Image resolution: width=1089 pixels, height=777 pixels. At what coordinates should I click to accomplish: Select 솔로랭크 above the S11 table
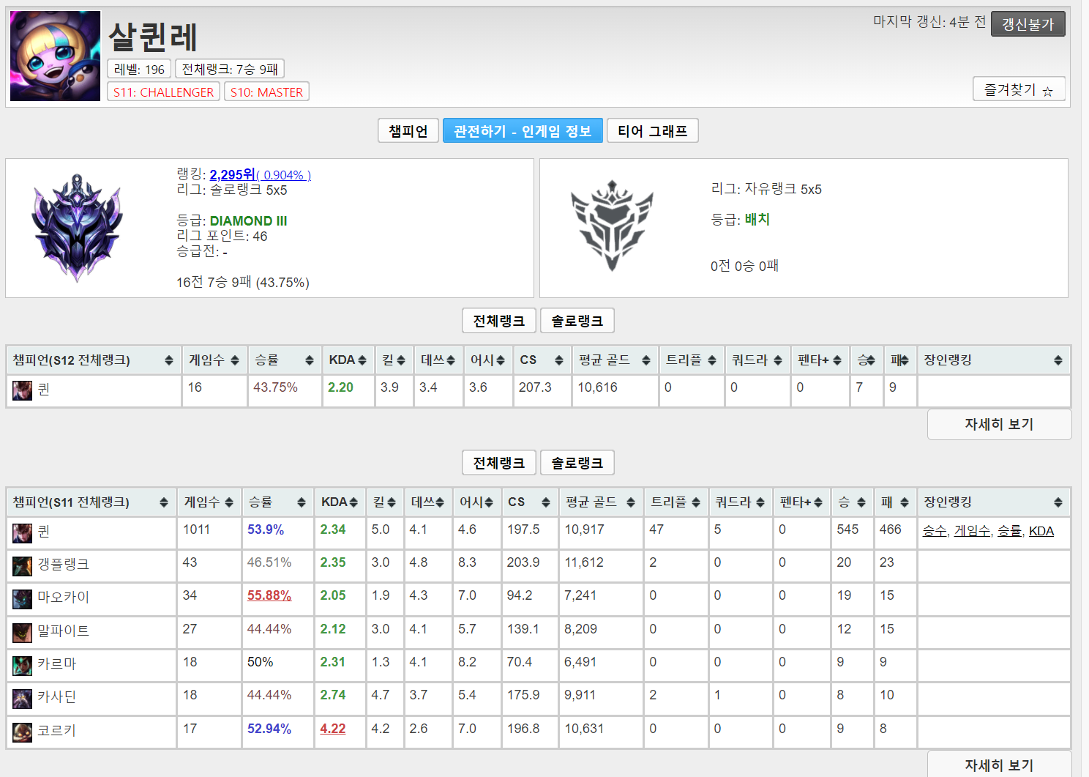[x=577, y=463]
